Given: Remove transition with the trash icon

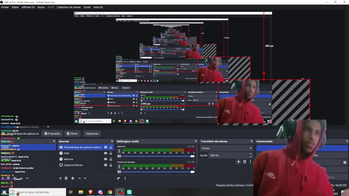Looking at the screenshot, I should click(245, 162).
